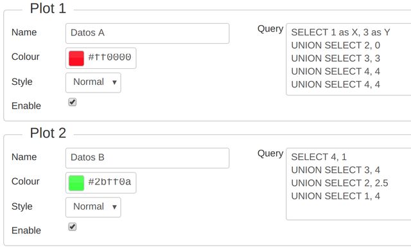411x252 pixels.
Task: Click inside the Plot 2 Query text area
Action: click(349, 184)
